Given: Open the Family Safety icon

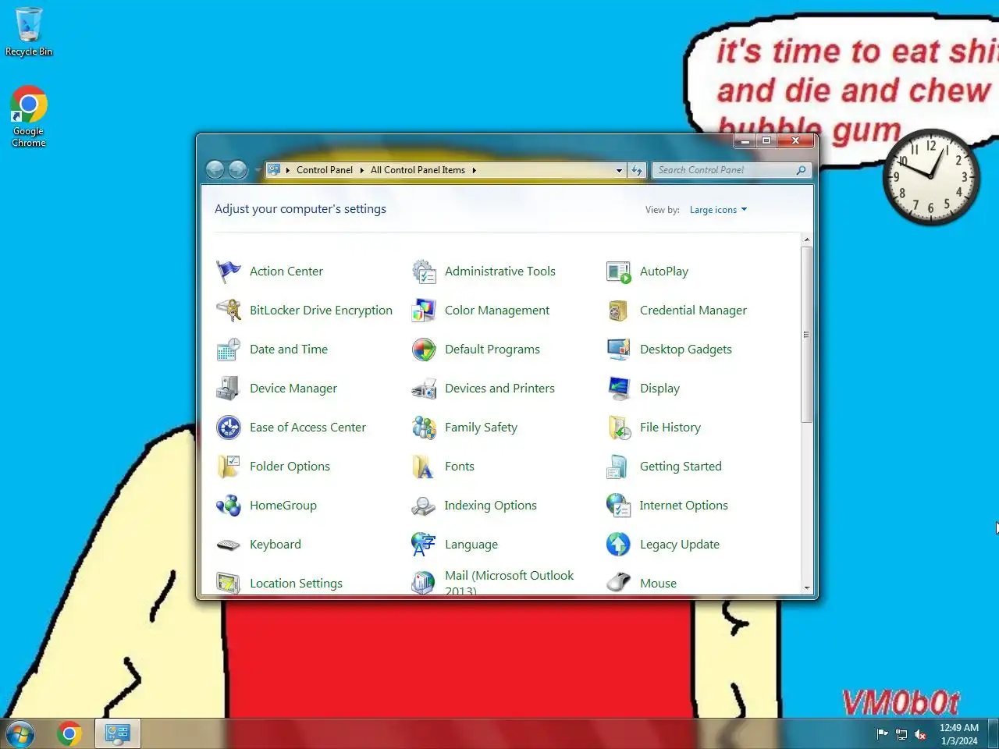Looking at the screenshot, I should tap(423, 428).
